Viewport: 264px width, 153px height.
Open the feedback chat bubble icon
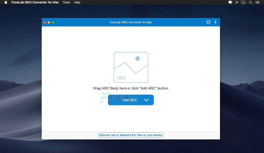coord(208,22)
